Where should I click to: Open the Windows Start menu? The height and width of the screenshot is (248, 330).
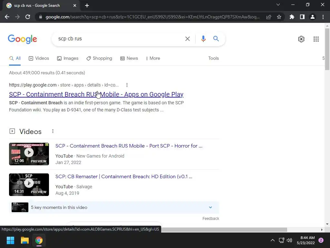(x=10, y=240)
